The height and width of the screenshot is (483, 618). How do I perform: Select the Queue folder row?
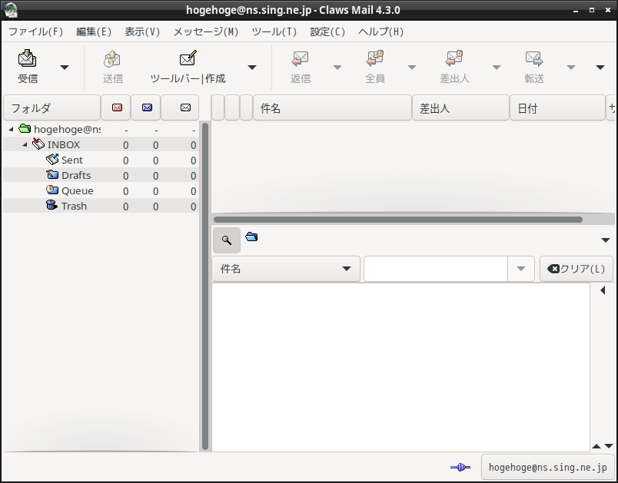(101, 190)
